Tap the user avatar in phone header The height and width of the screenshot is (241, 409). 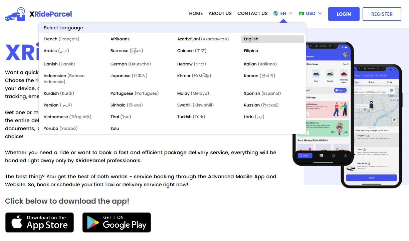click(x=346, y=54)
